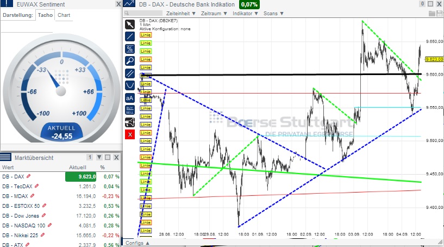This screenshot has width=444, height=247.
Task: Edit DB - Nikkei 225 with pencil icon
Action: (x=42, y=235)
